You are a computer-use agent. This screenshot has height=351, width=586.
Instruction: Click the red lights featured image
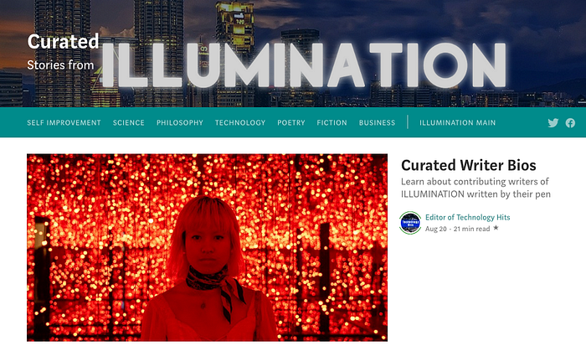tap(207, 247)
